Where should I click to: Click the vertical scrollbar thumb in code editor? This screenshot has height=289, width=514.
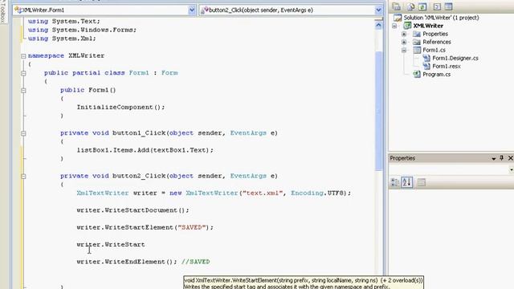click(378, 111)
